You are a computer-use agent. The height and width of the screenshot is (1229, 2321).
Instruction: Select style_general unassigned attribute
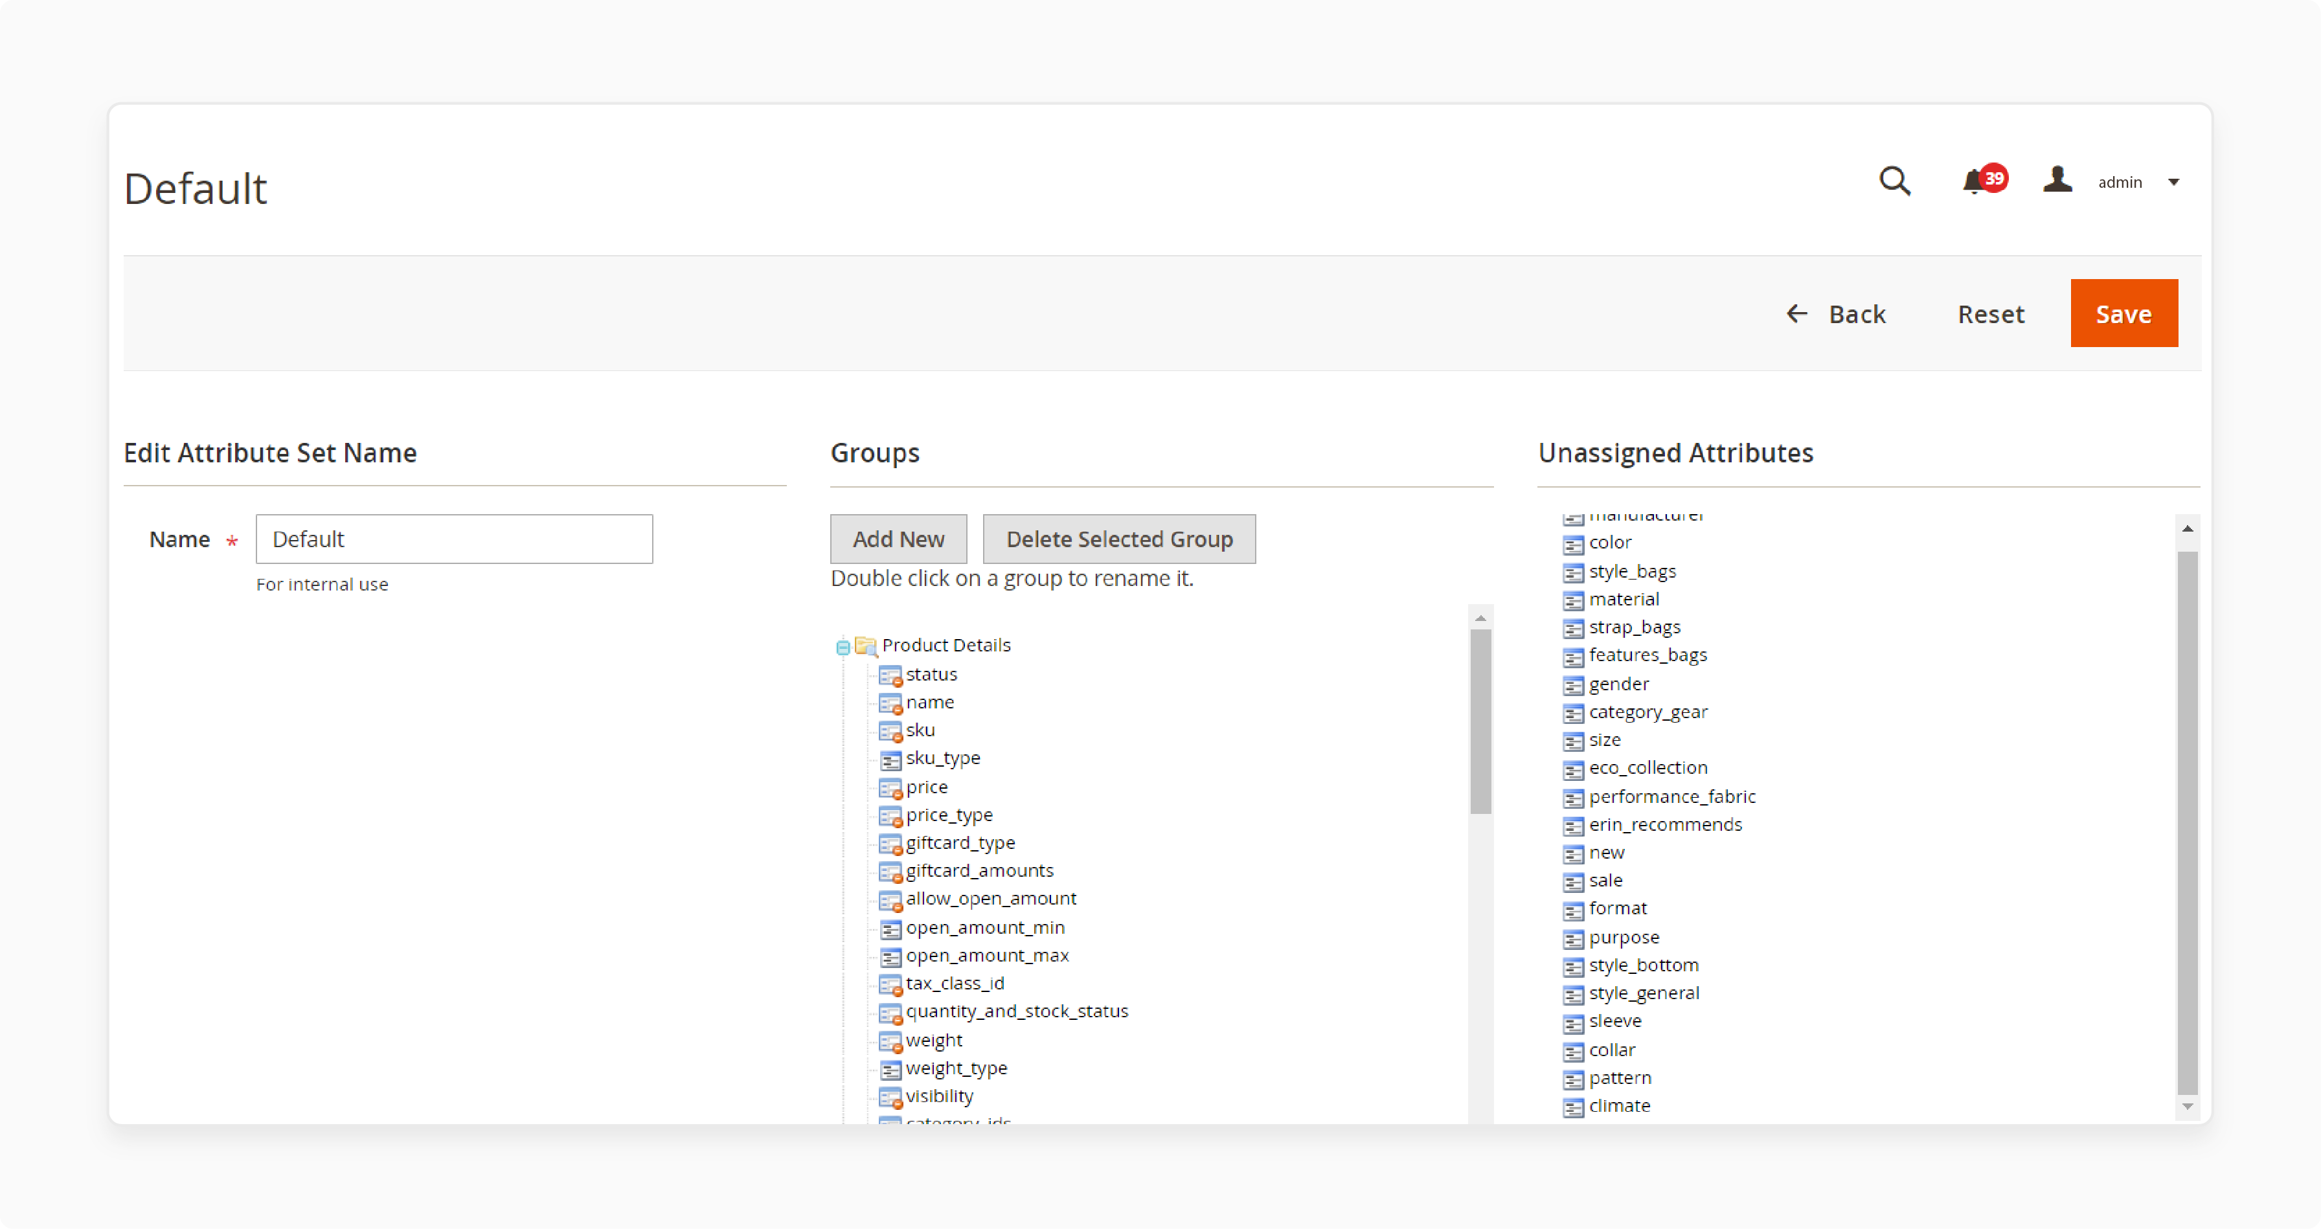pyautogui.click(x=1644, y=993)
